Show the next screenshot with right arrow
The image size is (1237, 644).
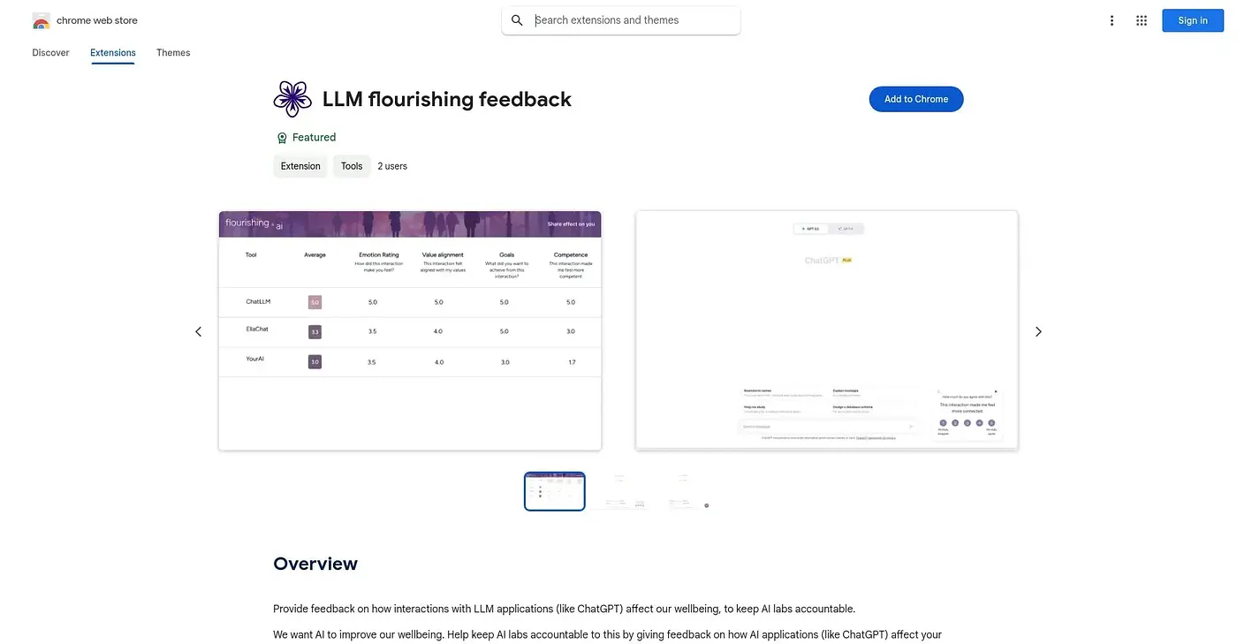click(1038, 331)
